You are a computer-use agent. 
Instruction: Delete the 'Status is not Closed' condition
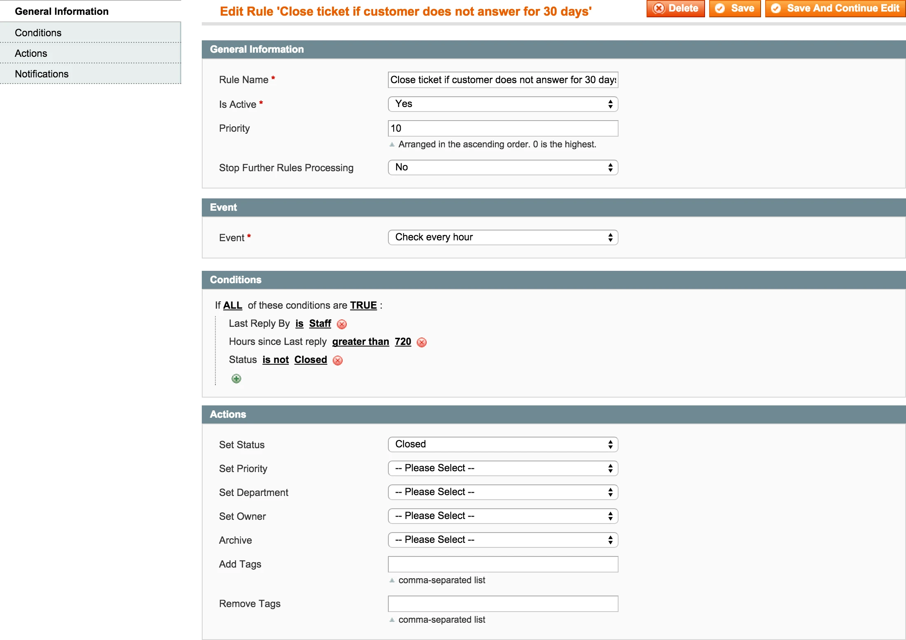coord(338,360)
